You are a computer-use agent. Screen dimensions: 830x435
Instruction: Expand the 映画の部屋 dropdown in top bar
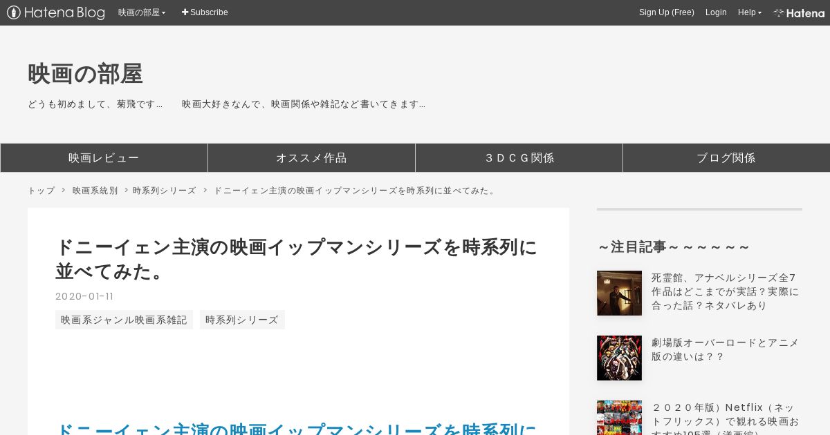(x=142, y=12)
